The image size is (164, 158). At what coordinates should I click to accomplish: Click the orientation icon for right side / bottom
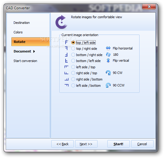click(66, 79)
